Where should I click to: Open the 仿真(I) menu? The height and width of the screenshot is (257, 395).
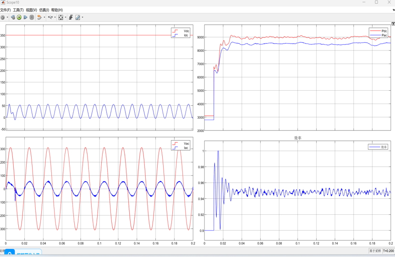(x=44, y=10)
